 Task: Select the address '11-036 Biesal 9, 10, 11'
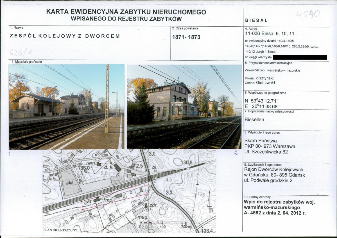(270, 34)
